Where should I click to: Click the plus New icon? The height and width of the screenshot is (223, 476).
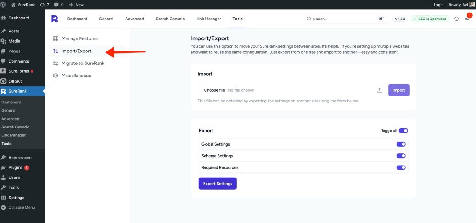click(x=71, y=5)
